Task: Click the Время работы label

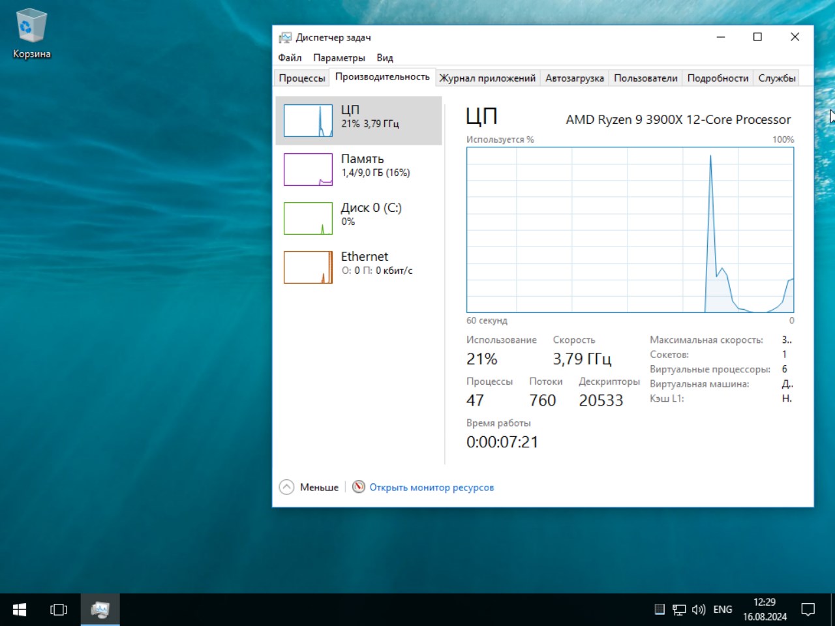Action: [x=498, y=423]
